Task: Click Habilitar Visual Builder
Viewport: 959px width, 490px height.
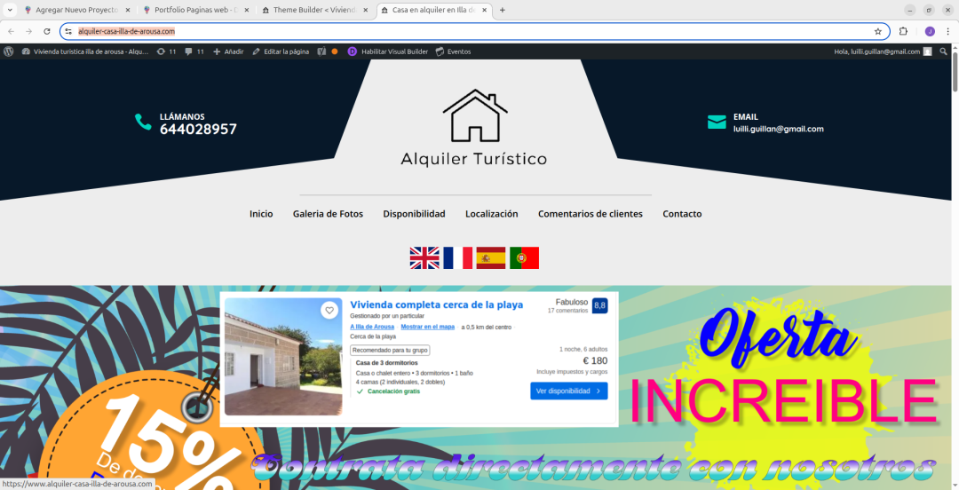Action: pyautogui.click(x=388, y=51)
